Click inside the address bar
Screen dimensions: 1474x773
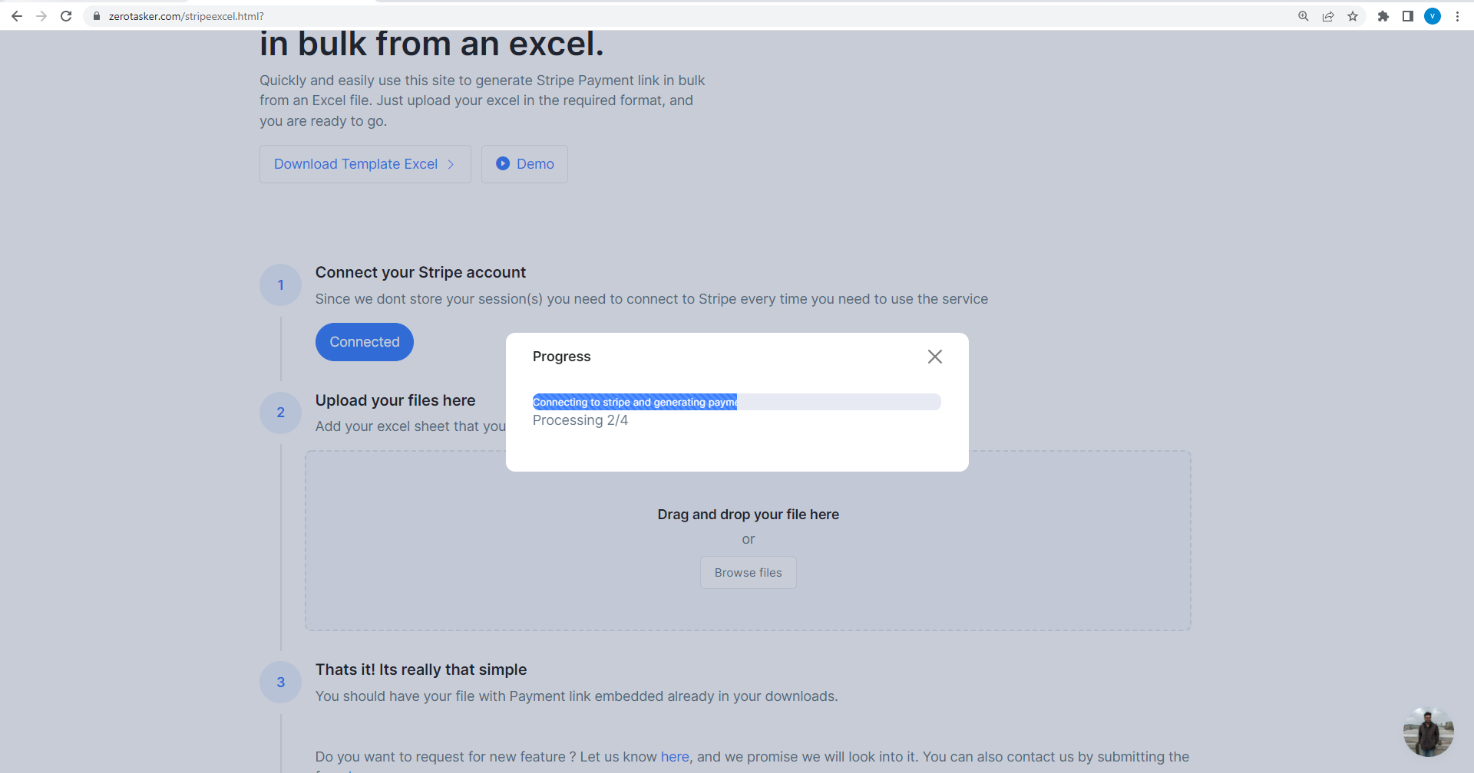point(307,15)
